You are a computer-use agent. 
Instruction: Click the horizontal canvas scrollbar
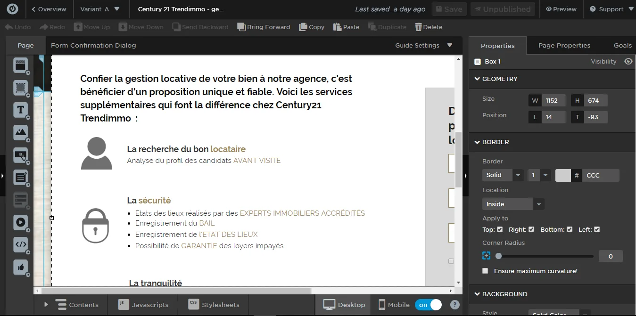tap(176, 291)
